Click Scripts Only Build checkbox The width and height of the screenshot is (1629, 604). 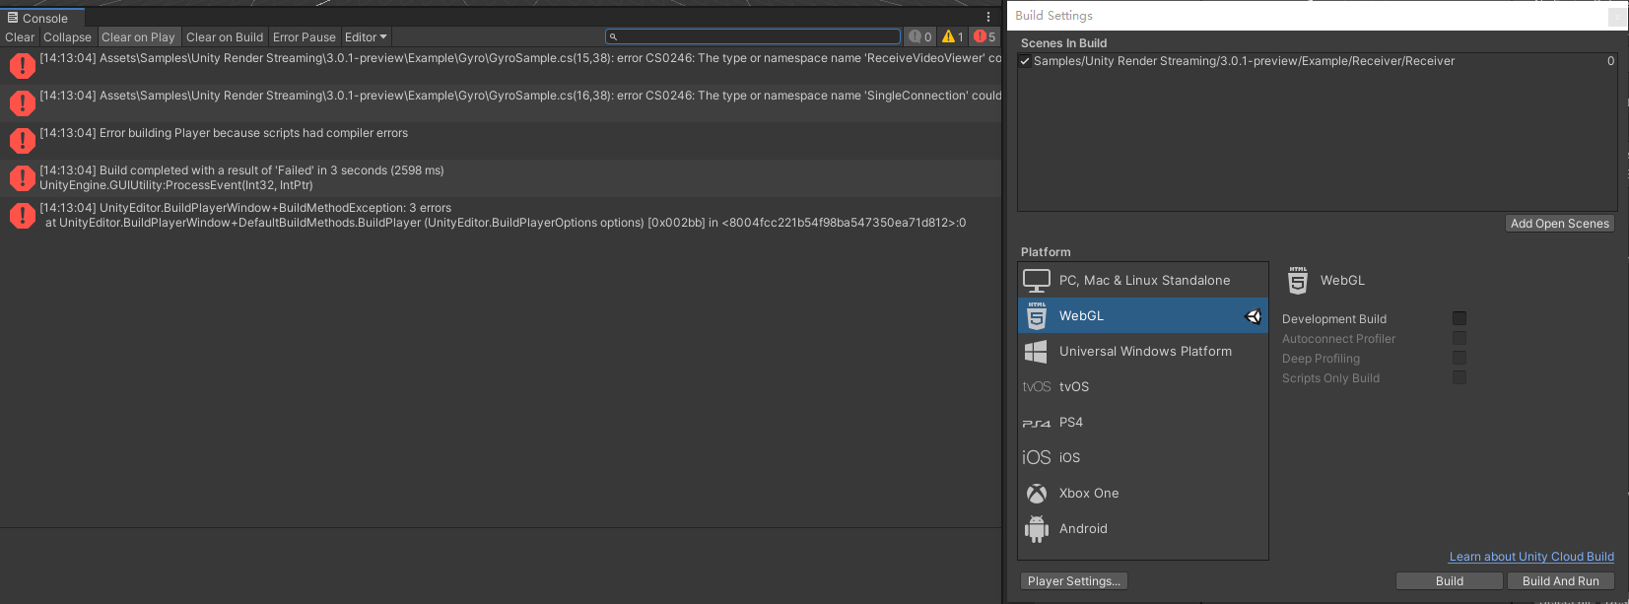(1459, 377)
